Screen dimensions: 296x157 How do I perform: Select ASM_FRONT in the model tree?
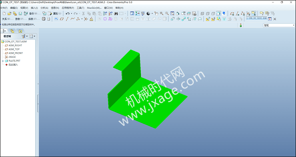(x=16, y=53)
